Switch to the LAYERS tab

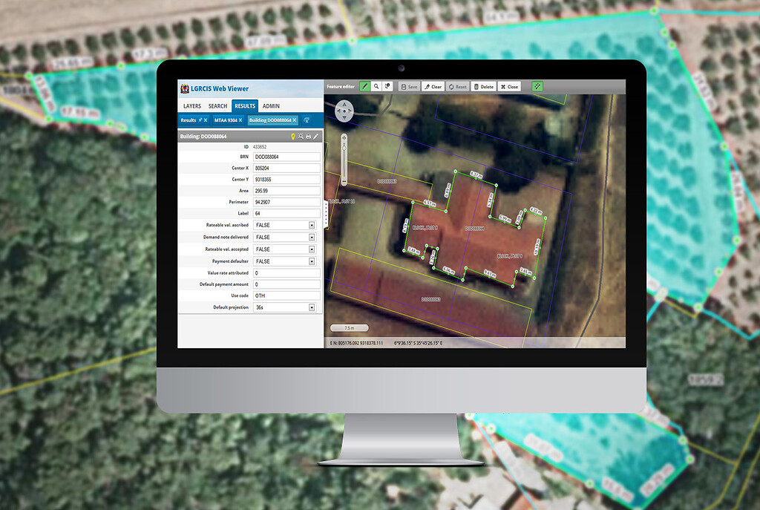click(x=191, y=105)
